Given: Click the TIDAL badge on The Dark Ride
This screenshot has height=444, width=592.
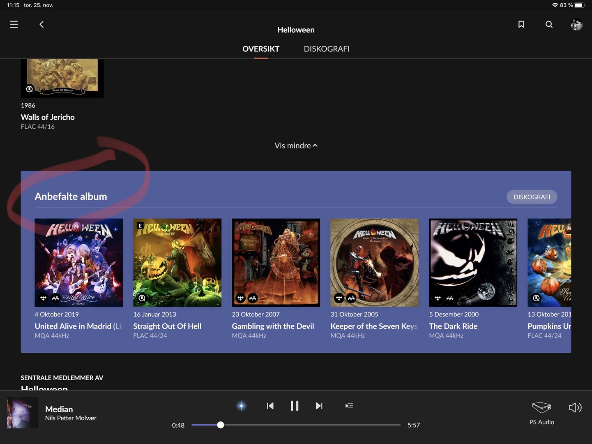Looking at the screenshot, I should pos(438,298).
